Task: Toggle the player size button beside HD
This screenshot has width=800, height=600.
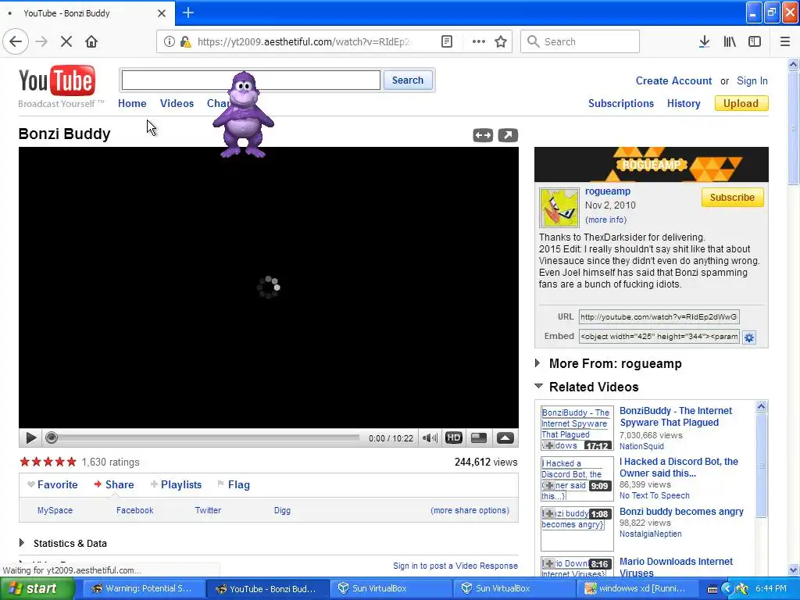Action: click(479, 437)
